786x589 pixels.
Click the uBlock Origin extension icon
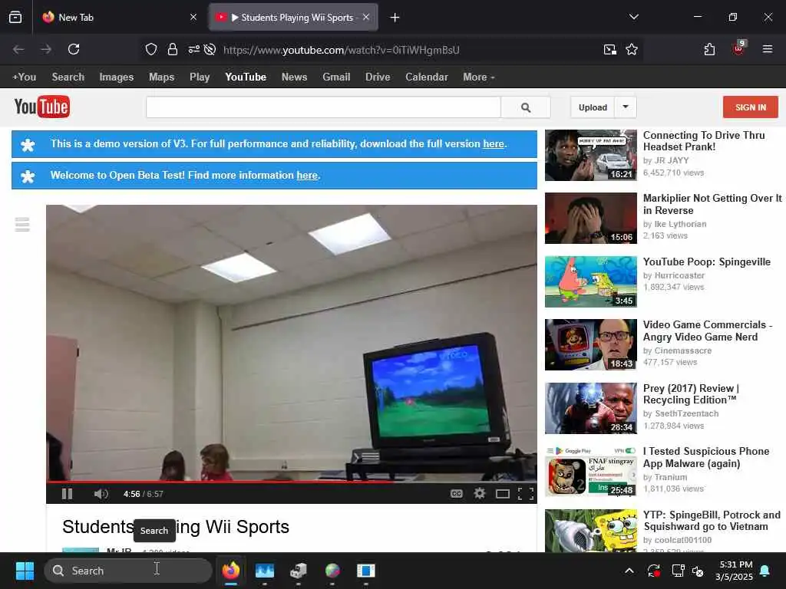pos(739,48)
